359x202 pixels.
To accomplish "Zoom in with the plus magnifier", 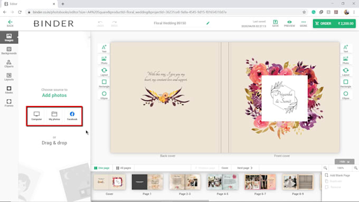I will tap(355, 168).
